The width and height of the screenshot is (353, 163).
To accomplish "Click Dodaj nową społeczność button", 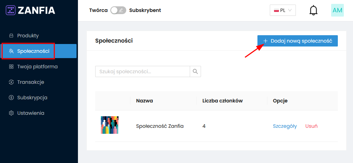I will 298,41.
